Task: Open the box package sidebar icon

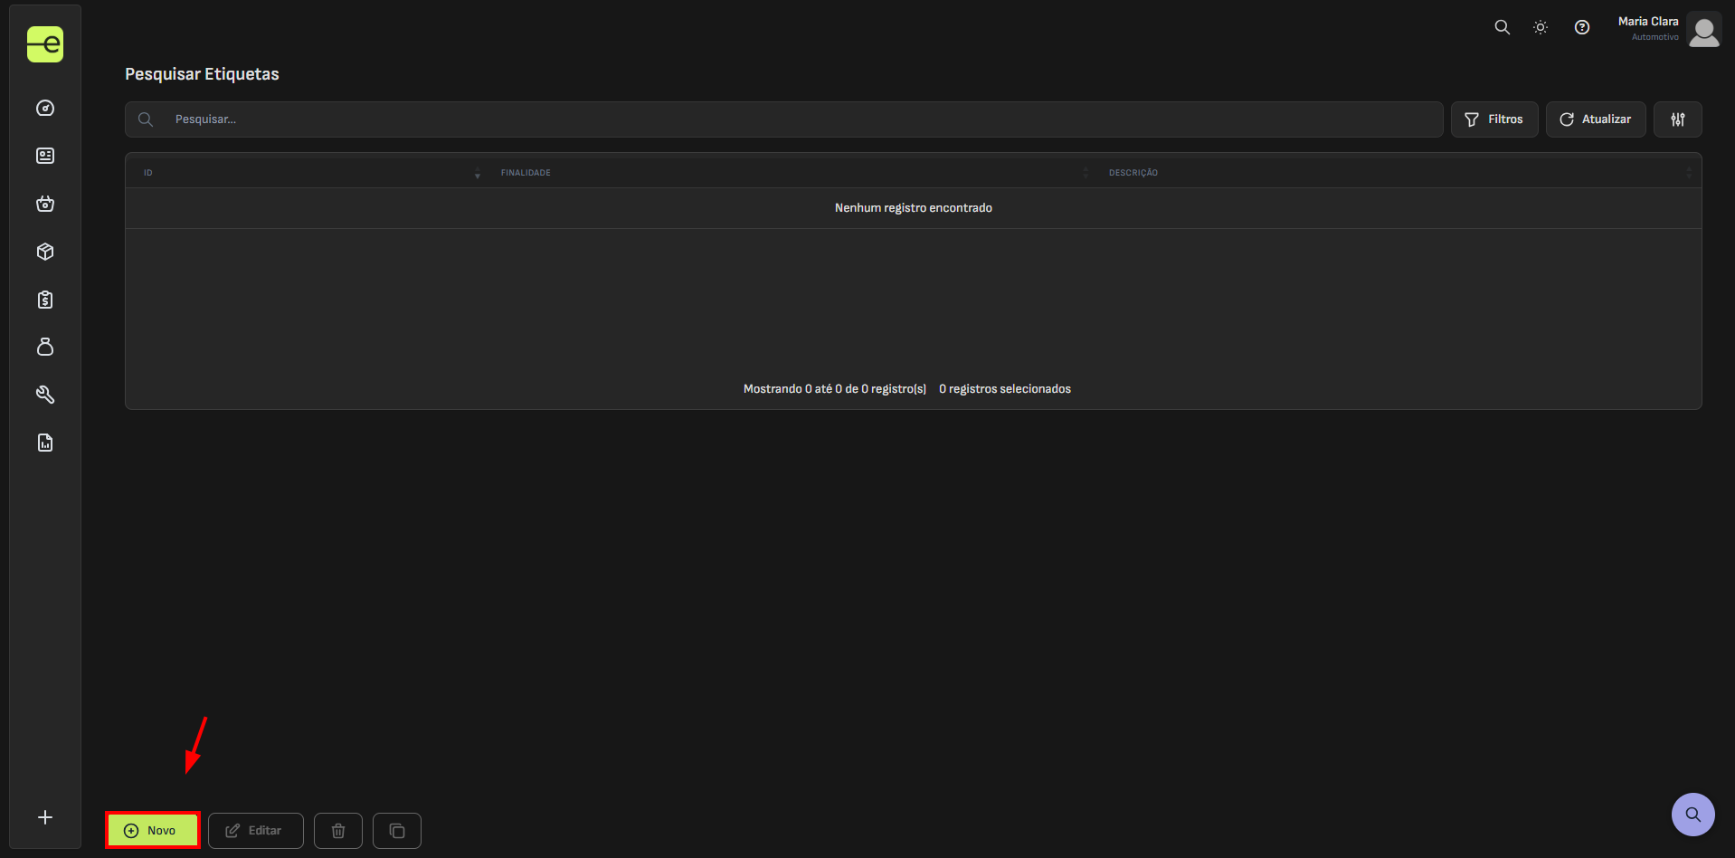Action: pos(45,252)
